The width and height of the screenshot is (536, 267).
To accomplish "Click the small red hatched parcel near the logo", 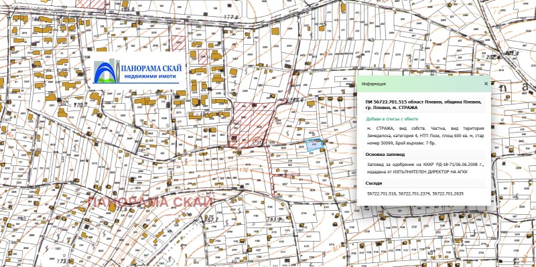I will tap(178, 43).
